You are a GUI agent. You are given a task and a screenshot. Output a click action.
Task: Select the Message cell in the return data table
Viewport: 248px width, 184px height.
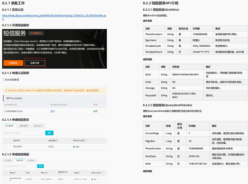click(151, 88)
